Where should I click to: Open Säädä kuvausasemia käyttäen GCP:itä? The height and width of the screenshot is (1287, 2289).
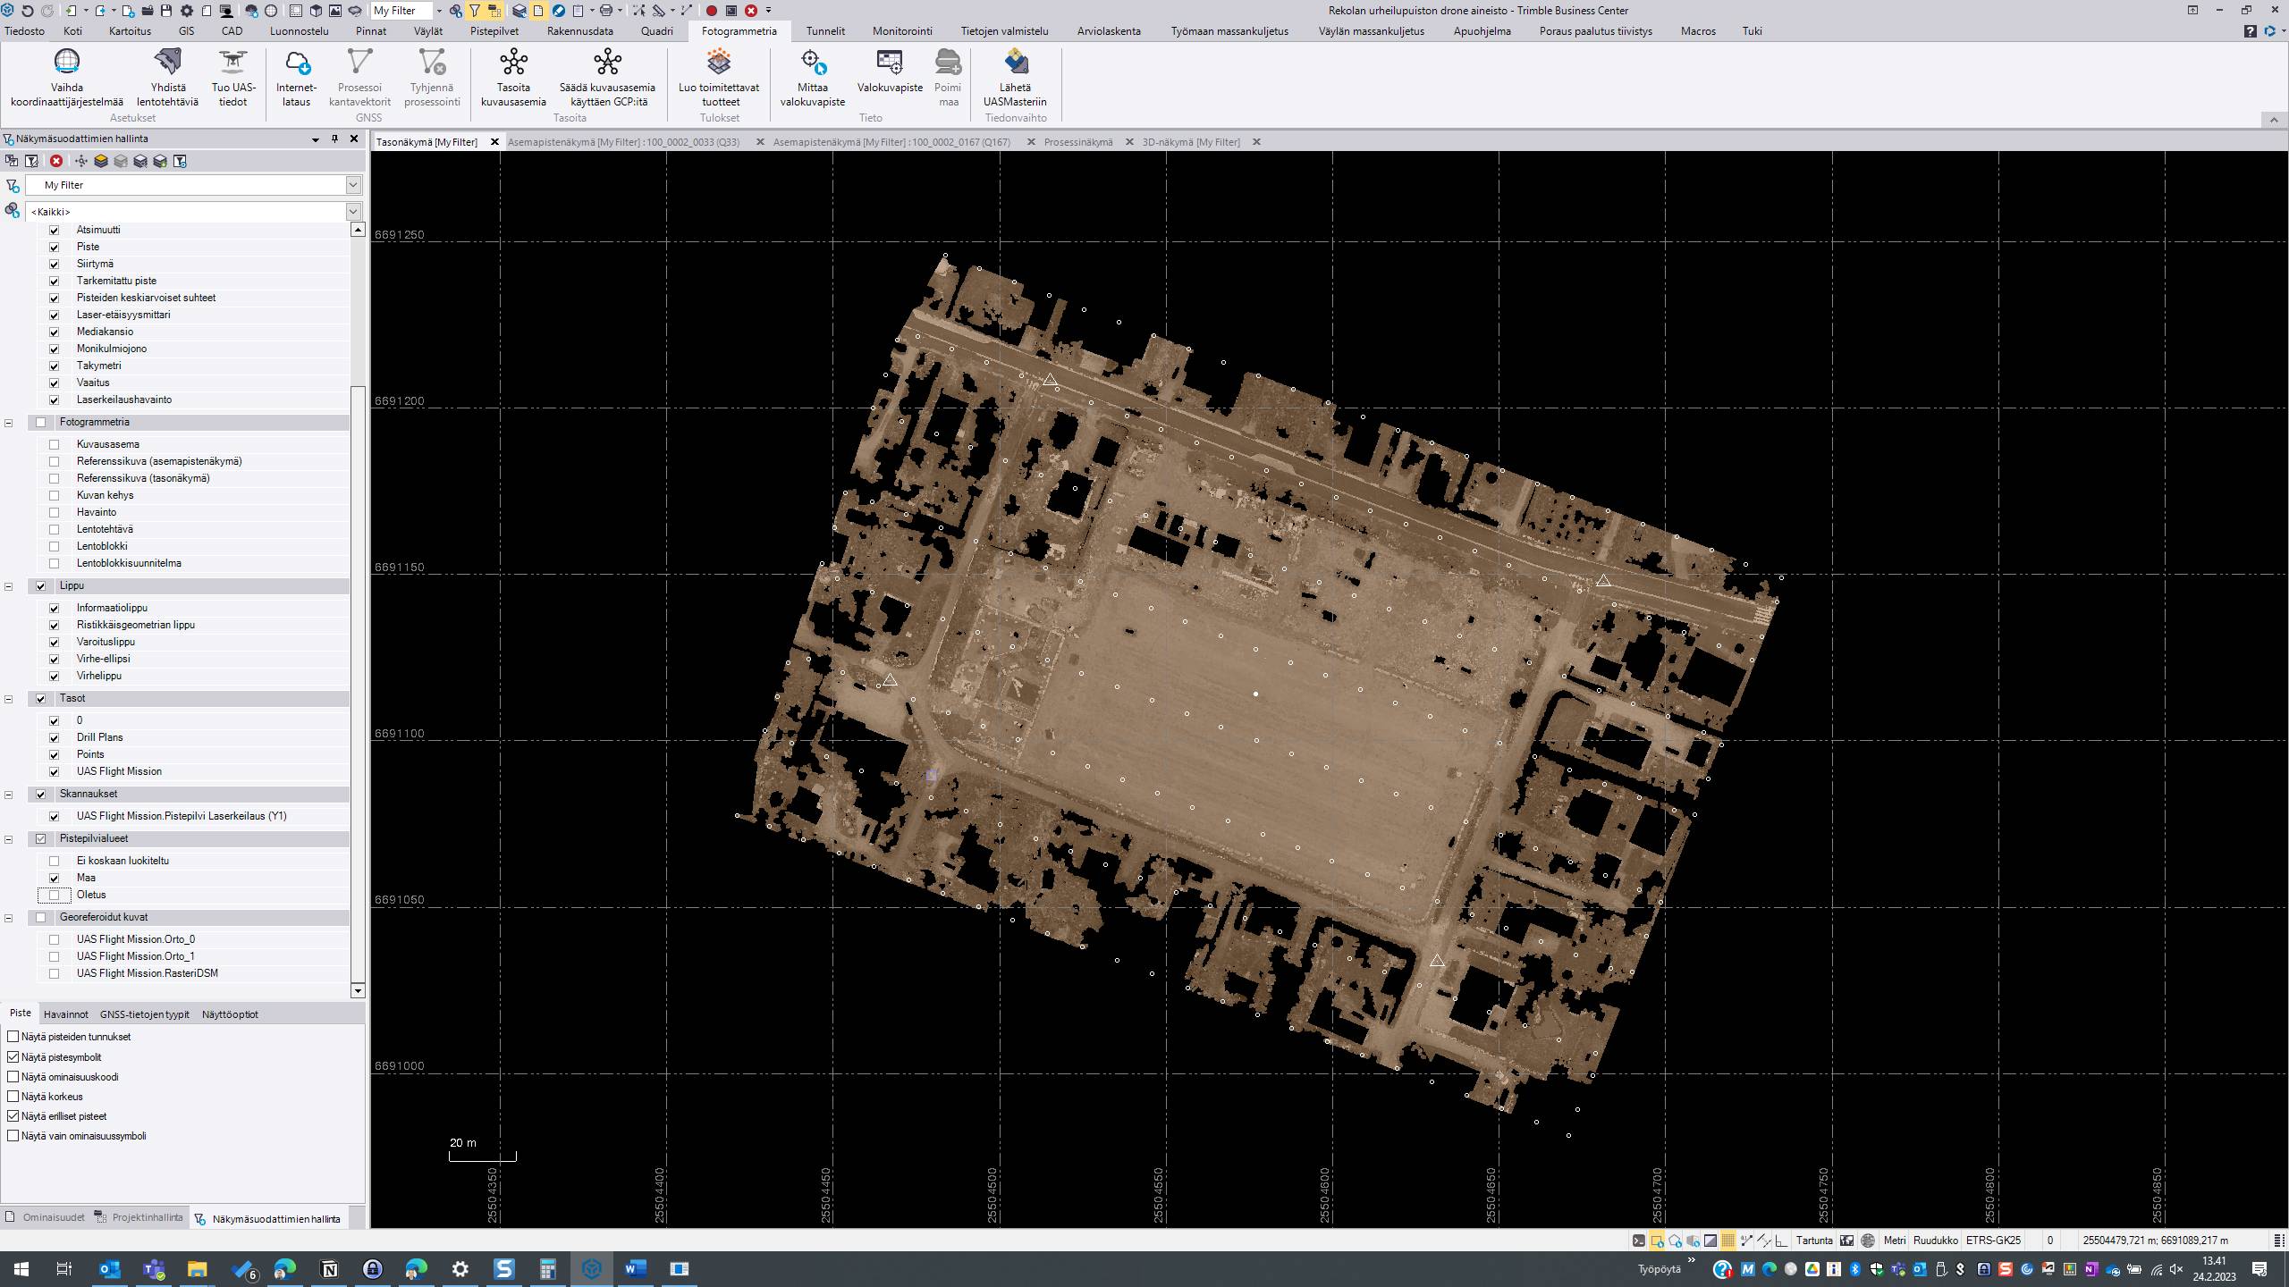pos(607,77)
